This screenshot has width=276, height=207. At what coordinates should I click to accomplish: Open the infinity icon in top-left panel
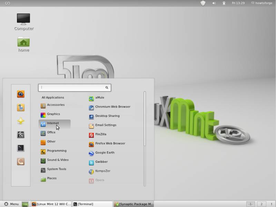[x=7, y=3]
